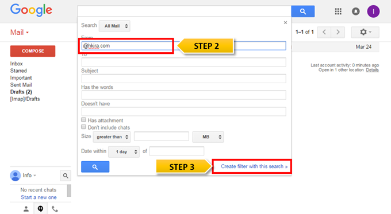Open the phone calls tab icon
Image resolution: width=391 pixels, height=214 pixels.
(55, 209)
